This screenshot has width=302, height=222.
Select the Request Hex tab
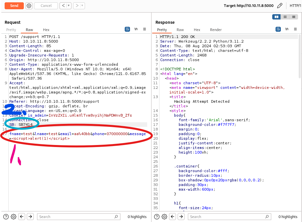coord(46,30)
